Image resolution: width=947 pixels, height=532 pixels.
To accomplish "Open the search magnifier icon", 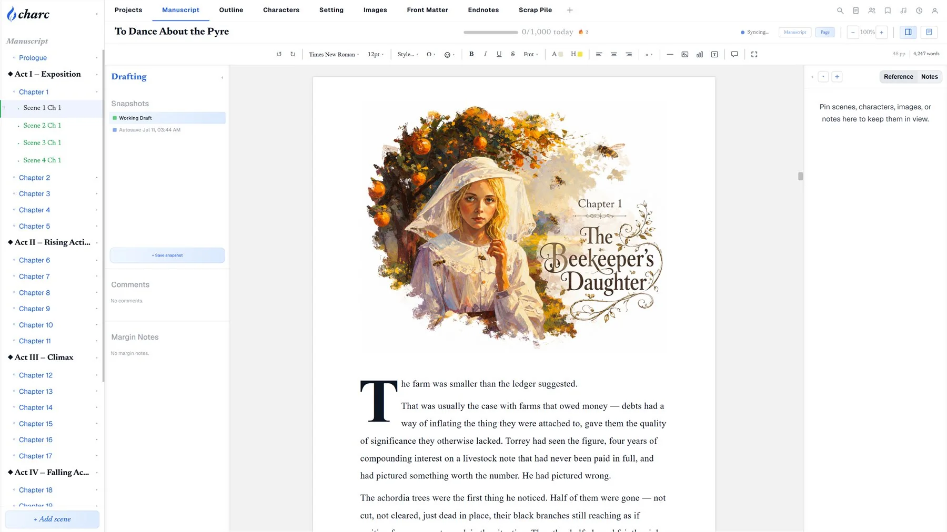I will (840, 11).
